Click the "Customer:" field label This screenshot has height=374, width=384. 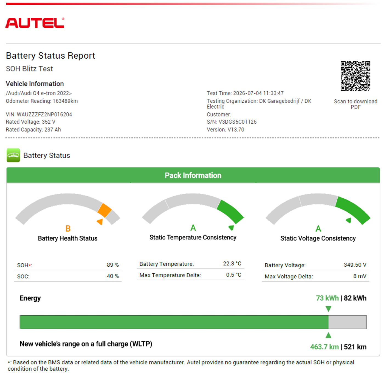pyautogui.click(x=219, y=115)
